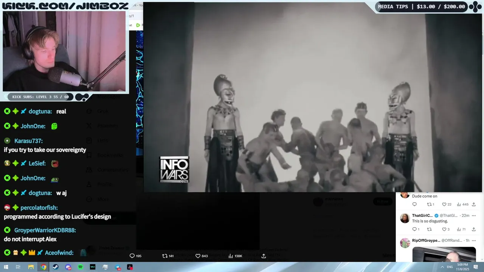
Task: Click chat message 'do not interrupt Alex'
Action: tap(30, 239)
